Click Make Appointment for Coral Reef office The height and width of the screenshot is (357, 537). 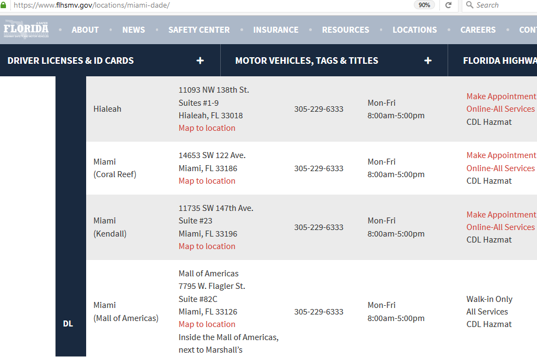coord(501,155)
